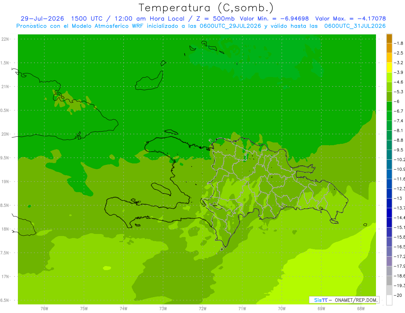Click the '-5.3' colorbar label
This screenshot has width=405, height=313.
coord(399,92)
